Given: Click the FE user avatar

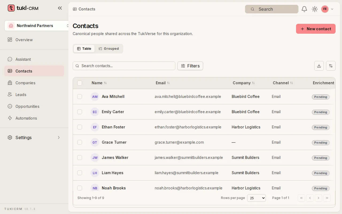Looking at the screenshot, I should click(x=325, y=9).
